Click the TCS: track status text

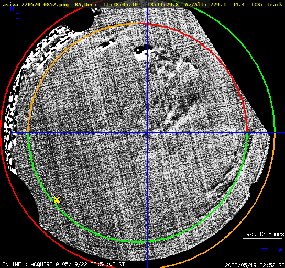pos(267,4)
